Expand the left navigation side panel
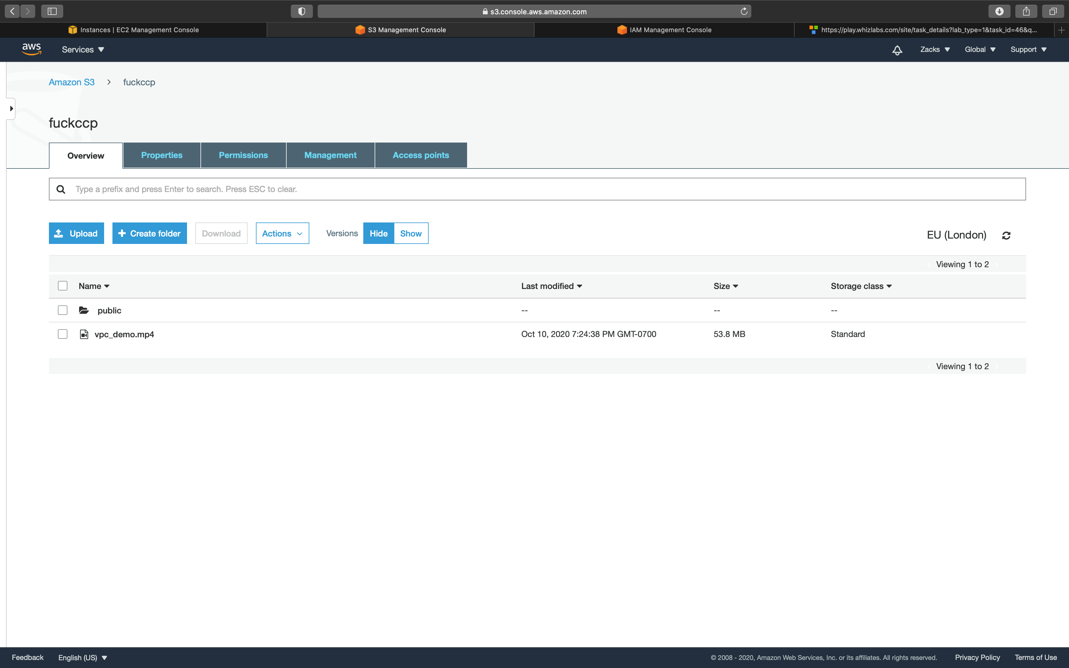This screenshot has width=1069, height=668. point(11,108)
